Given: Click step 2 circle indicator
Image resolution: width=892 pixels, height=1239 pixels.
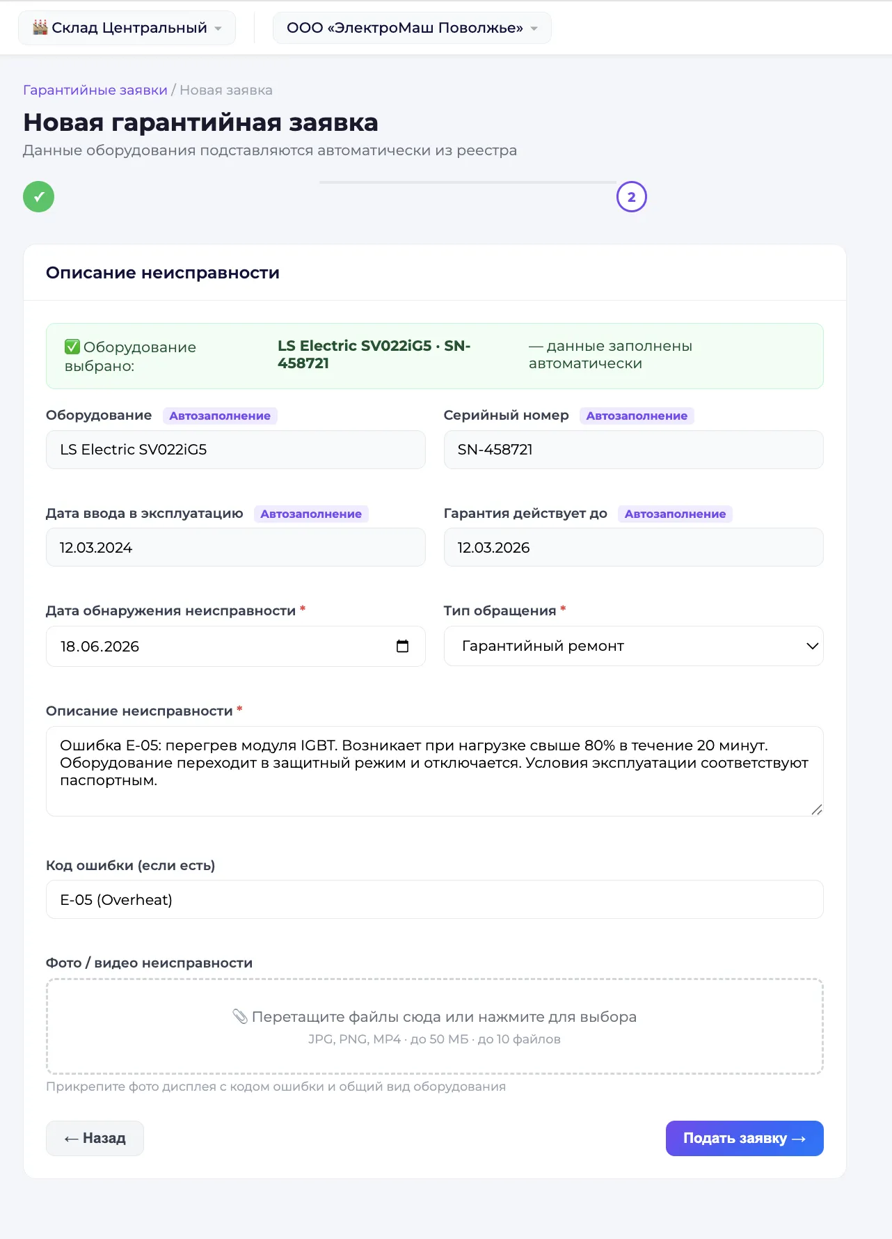Looking at the screenshot, I should (x=632, y=197).
